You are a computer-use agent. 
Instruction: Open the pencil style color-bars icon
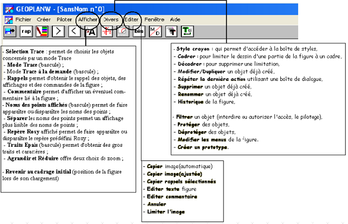tap(42, 31)
